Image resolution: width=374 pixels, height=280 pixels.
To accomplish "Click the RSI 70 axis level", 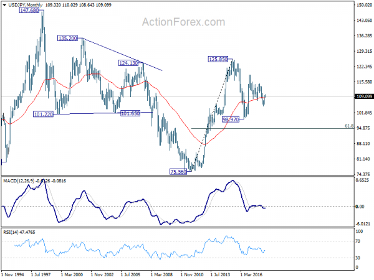I will [358, 241].
